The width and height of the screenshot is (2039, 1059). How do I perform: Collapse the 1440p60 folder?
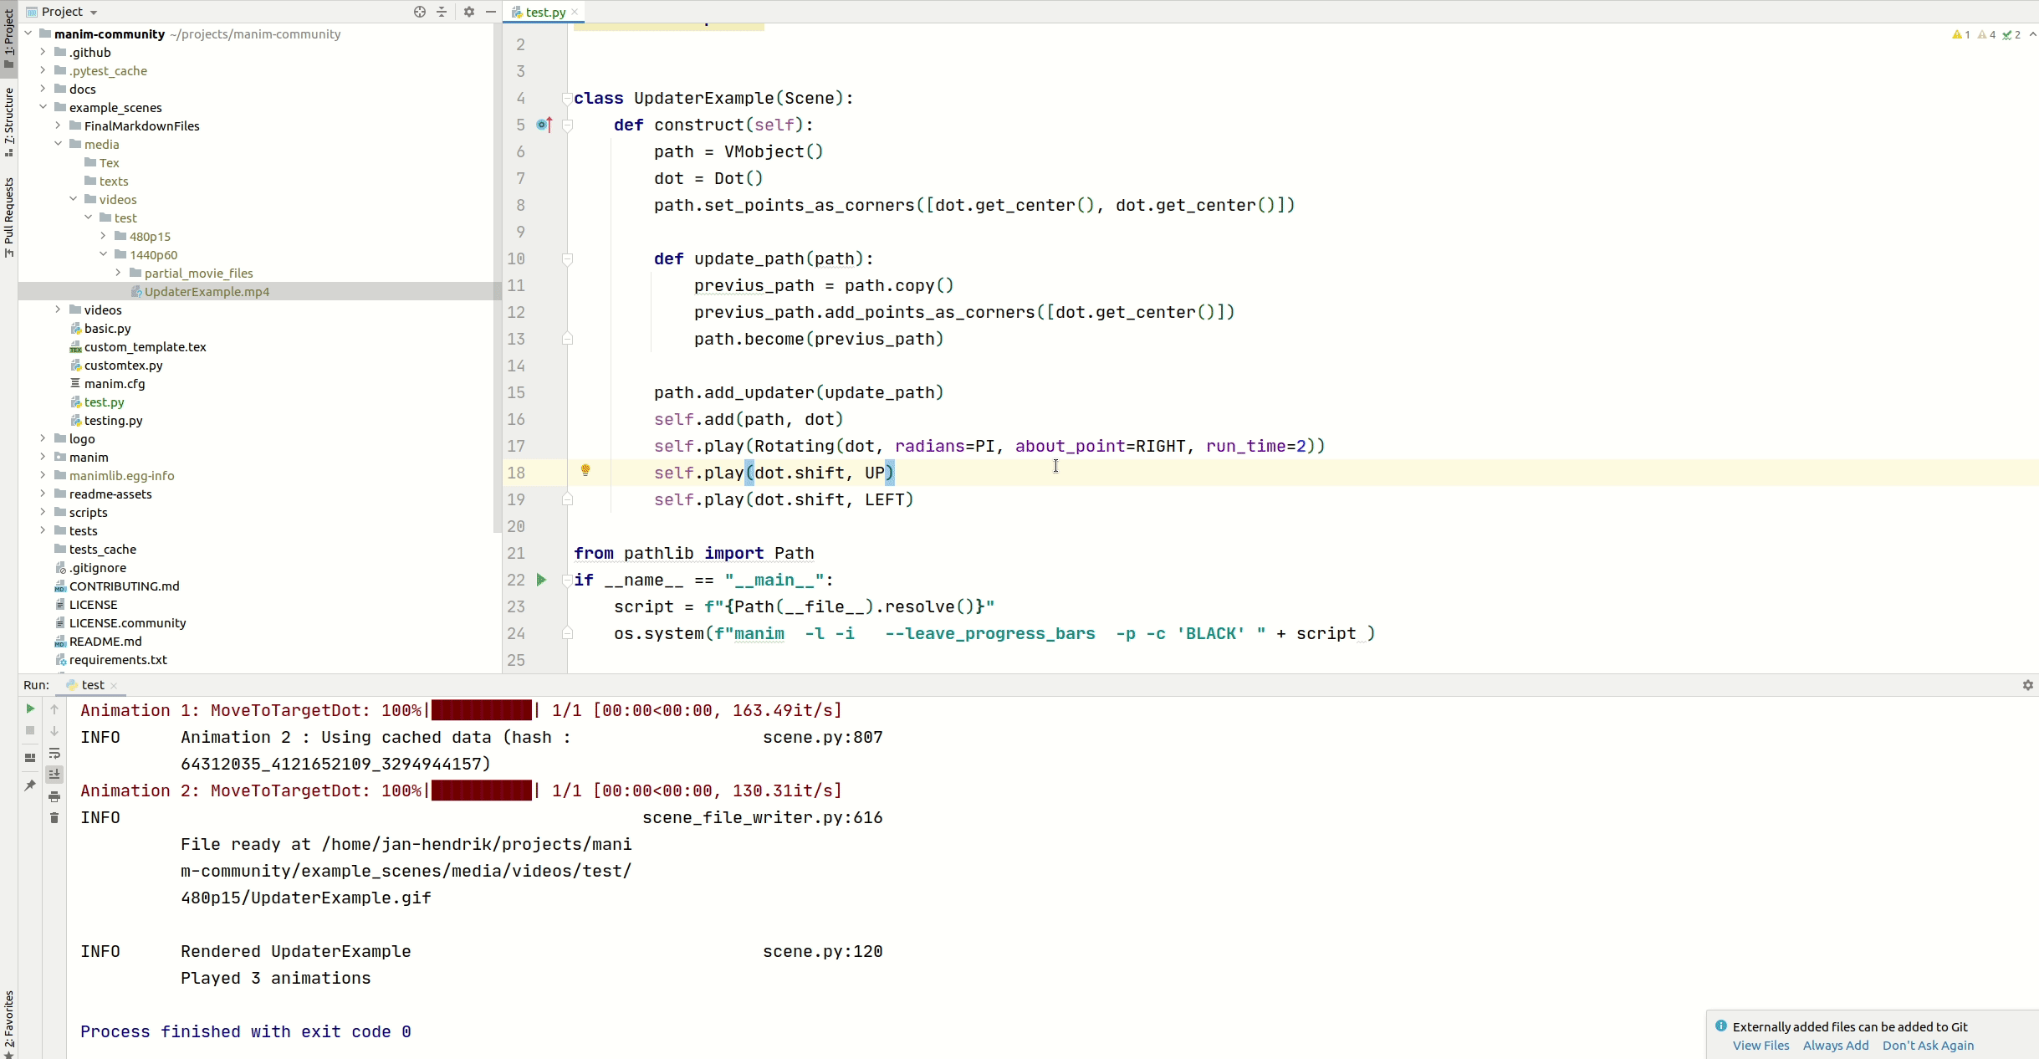coord(101,254)
